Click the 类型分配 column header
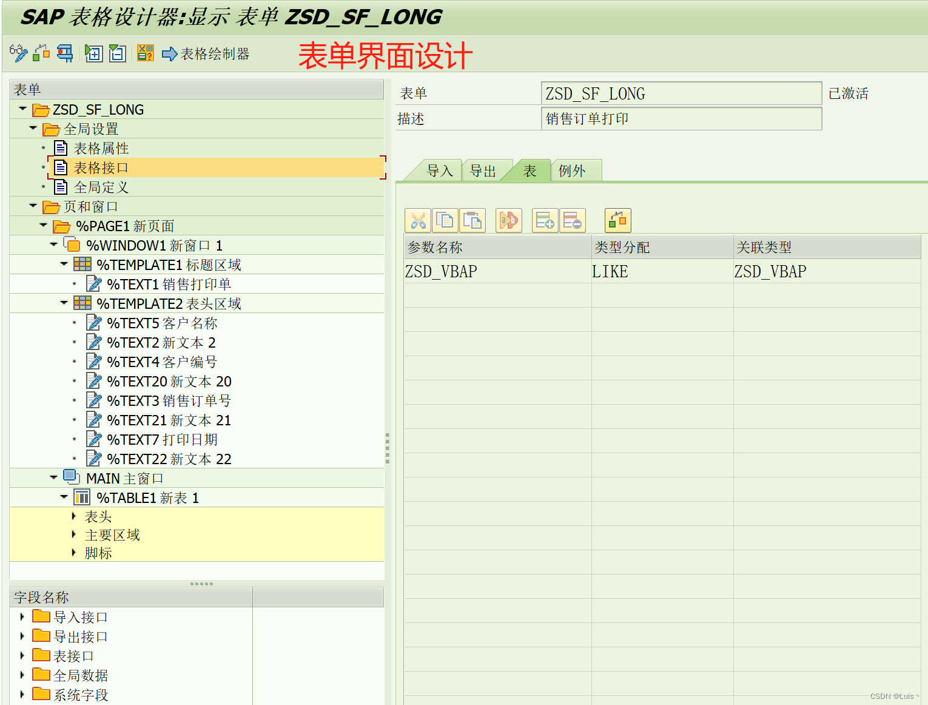928x705 pixels. coord(662,247)
